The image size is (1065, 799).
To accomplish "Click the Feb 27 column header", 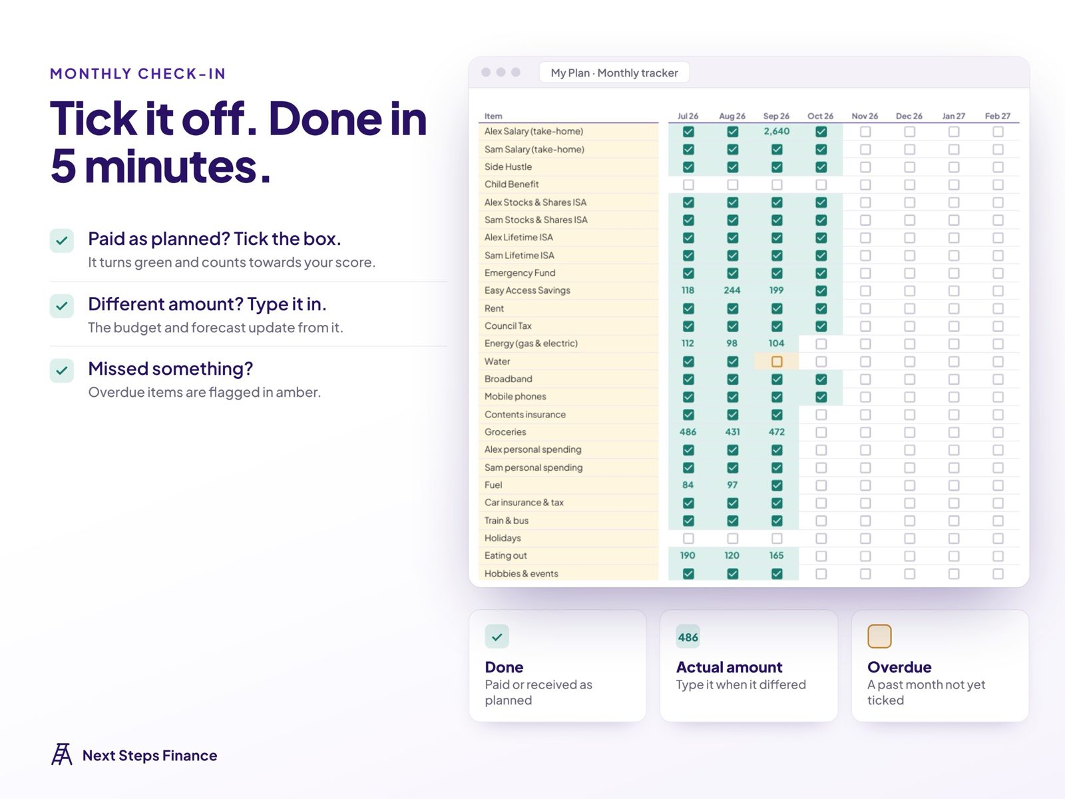I will 998,116.
